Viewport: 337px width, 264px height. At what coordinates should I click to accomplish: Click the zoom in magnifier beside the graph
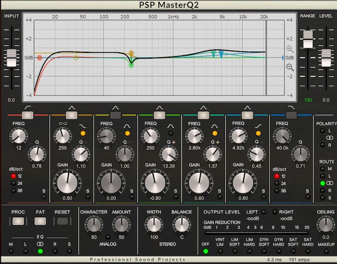(x=290, y=49)
